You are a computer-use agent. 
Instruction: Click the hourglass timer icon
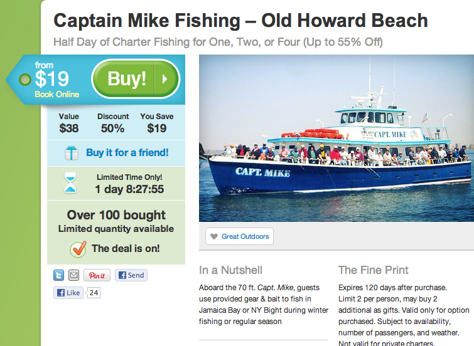pyautogui.click(x=70, y=182)
